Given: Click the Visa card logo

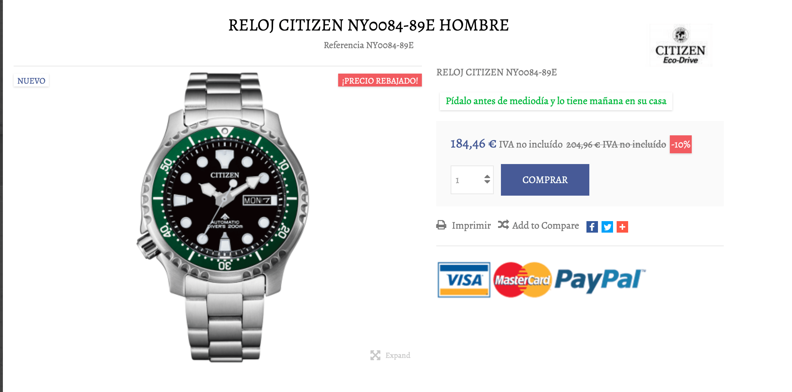Looking at the screenshot, I should click(464, 280).
